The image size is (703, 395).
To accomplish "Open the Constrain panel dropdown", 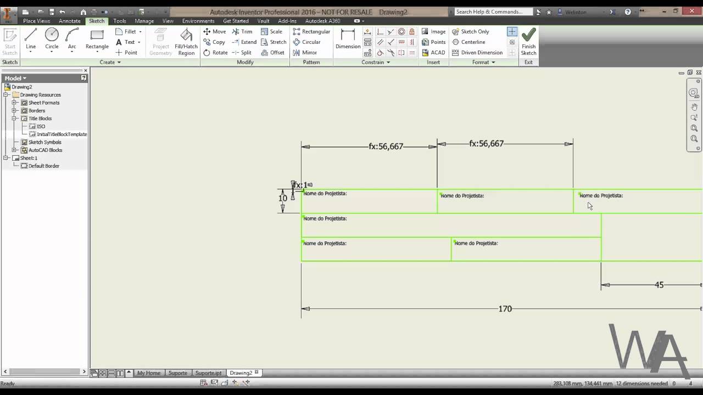I will tap(376, 62).
